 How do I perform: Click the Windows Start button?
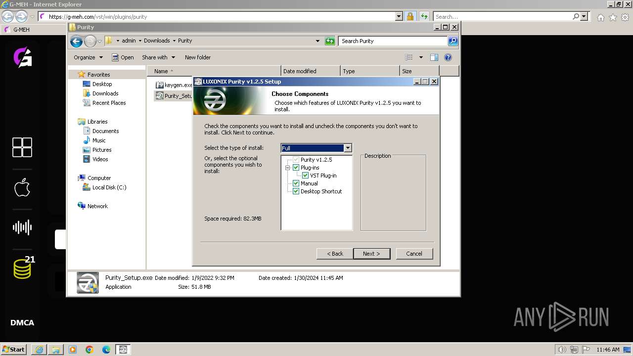pyautogui.click(x=14, y=350)
